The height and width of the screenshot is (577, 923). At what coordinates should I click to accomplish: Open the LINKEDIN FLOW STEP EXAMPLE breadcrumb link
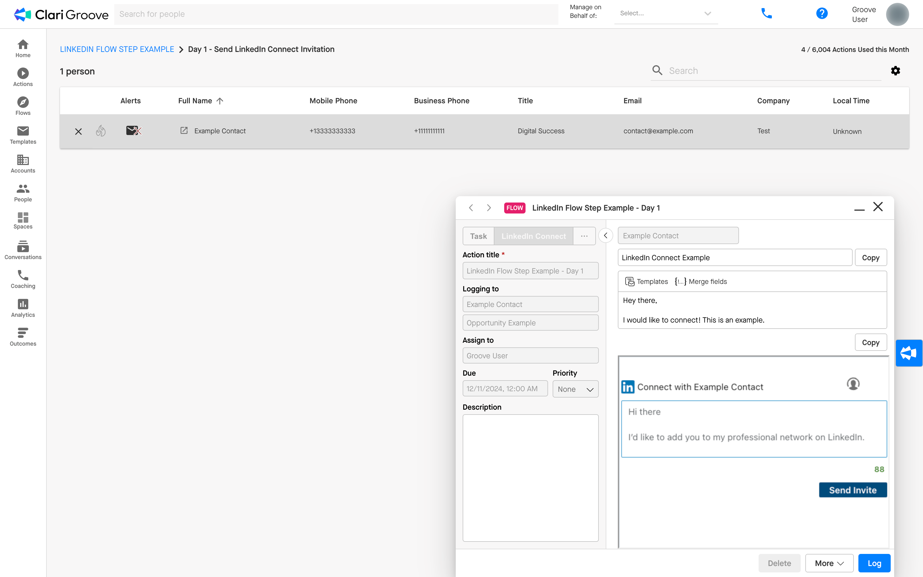click(117, 49)
